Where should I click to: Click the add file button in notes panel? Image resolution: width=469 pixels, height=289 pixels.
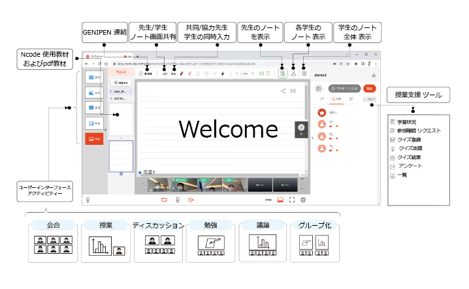[x=121, y=84]
